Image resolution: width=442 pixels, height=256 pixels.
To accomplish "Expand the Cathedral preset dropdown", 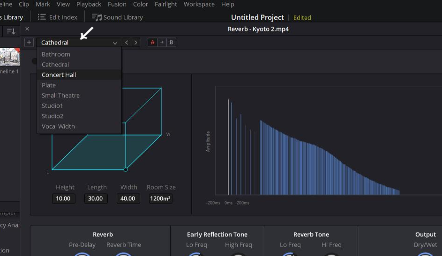I will tap(79, 43).
